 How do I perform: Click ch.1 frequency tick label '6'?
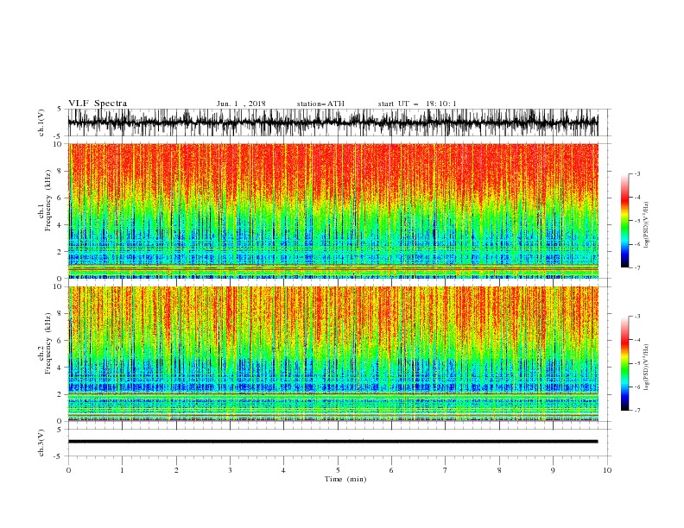(60, 198)
